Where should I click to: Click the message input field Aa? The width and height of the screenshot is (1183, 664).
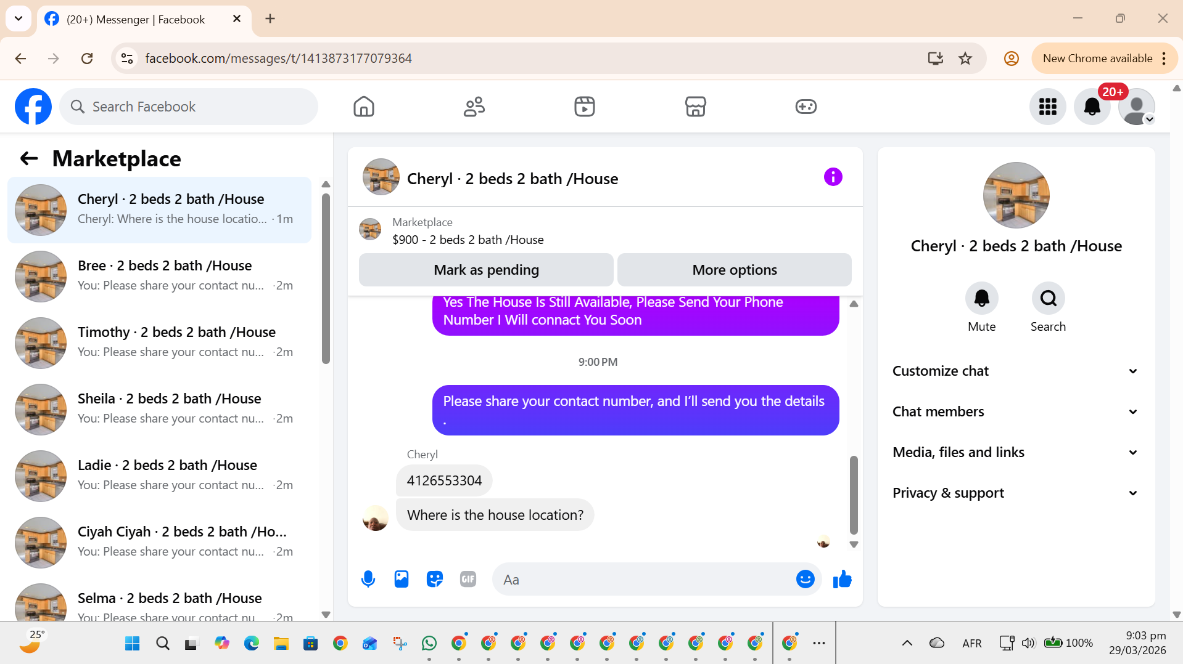pyautogui.click(x=645, y=580)
